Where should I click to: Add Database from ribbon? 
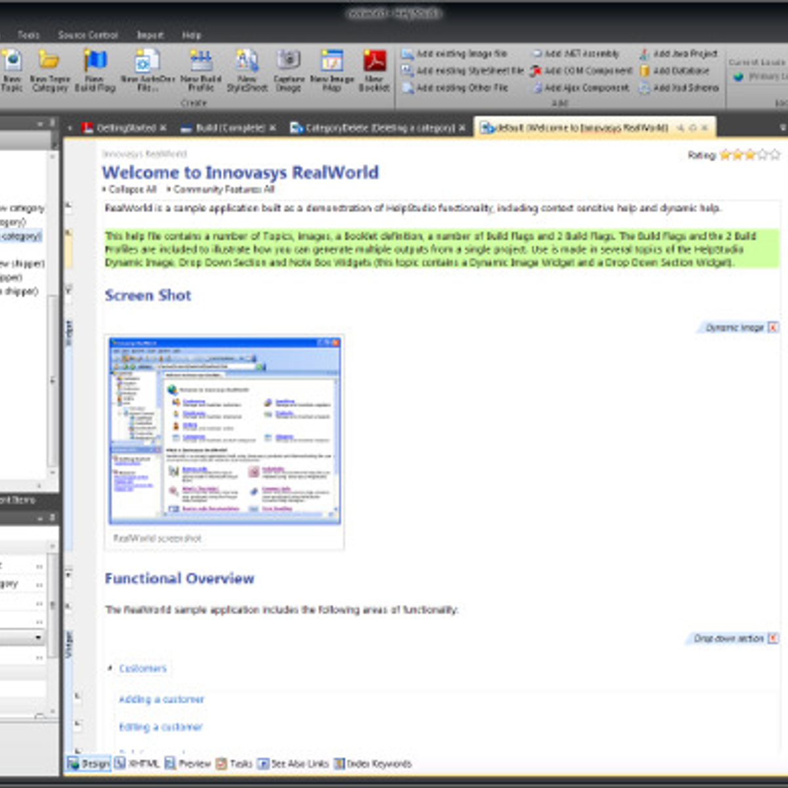(674, 70)
